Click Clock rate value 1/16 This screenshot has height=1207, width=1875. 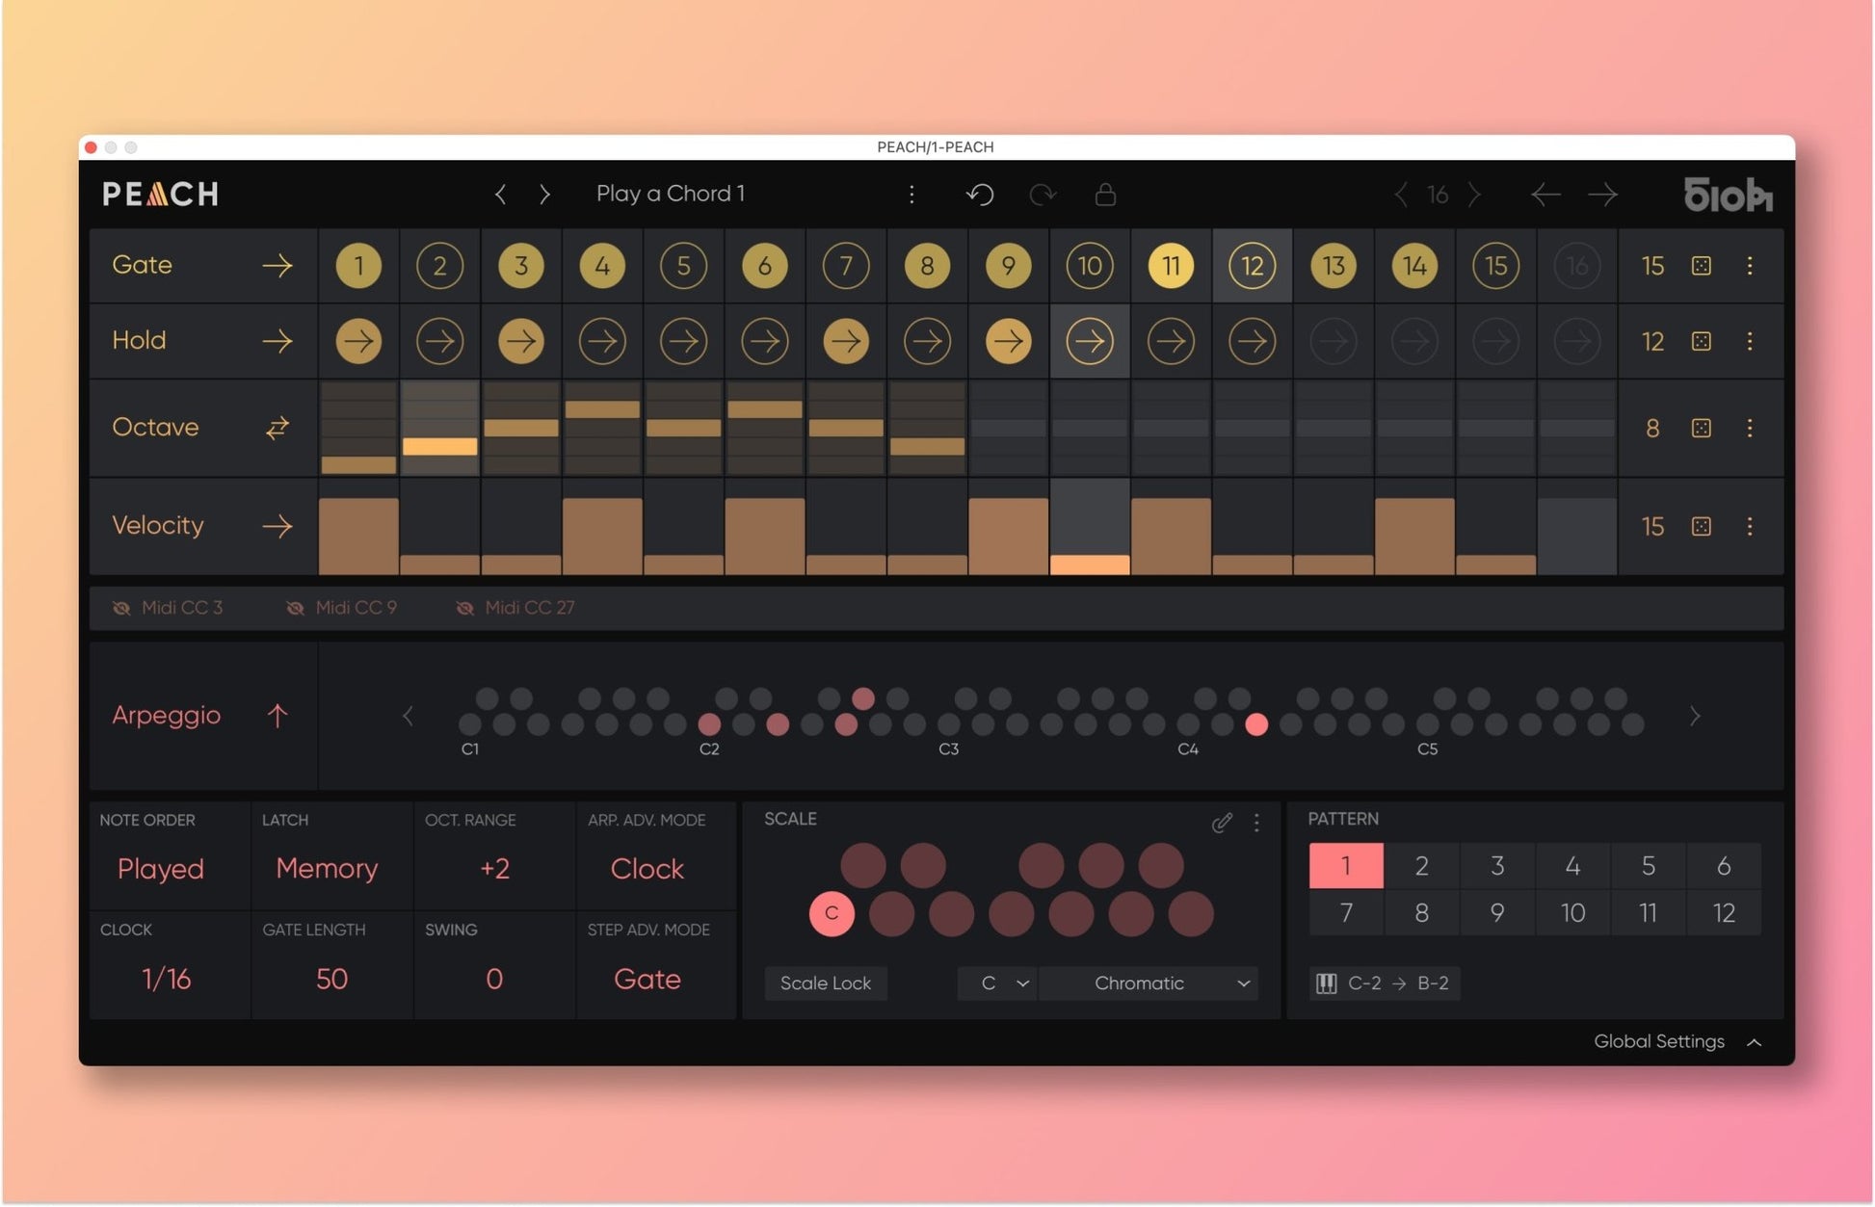click(x=166, y=980)
